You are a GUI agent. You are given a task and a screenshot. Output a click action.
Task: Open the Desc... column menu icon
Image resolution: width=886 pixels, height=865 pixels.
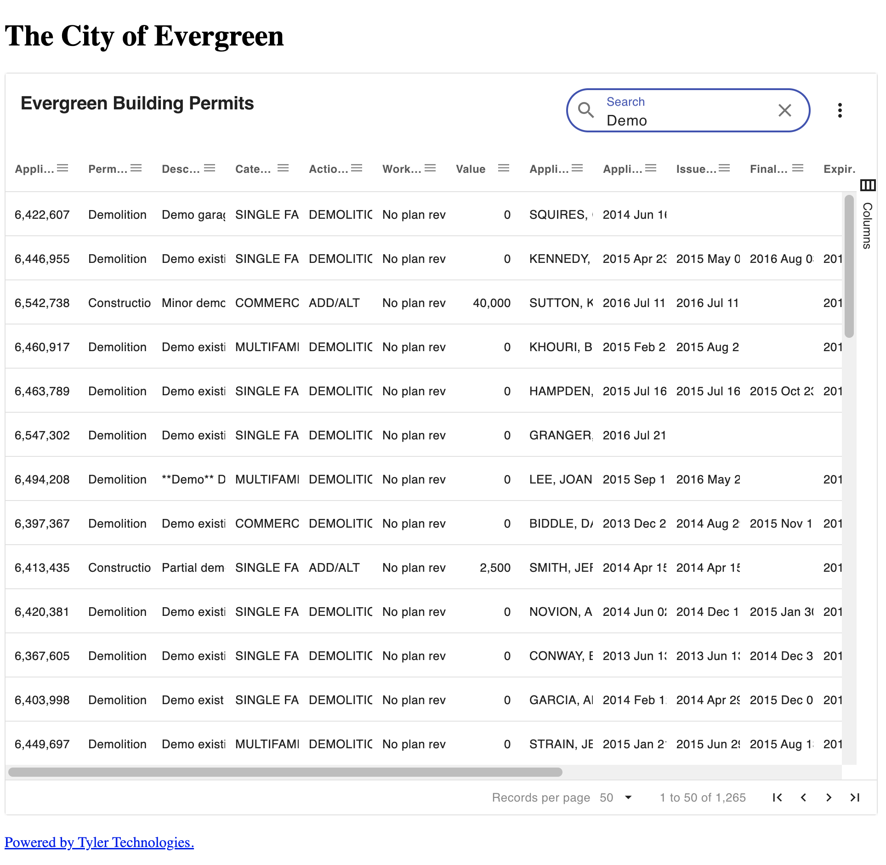[x=210, y=168]
